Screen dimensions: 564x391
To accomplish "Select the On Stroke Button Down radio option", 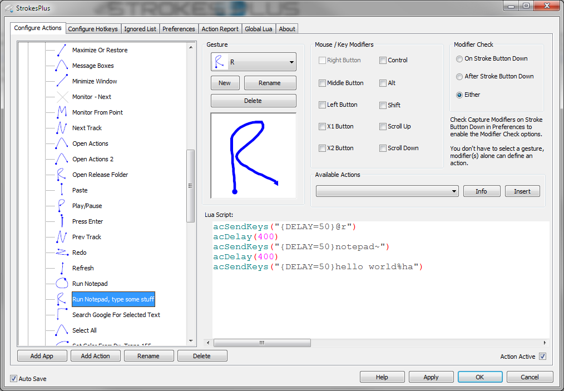I will [459, 59].
